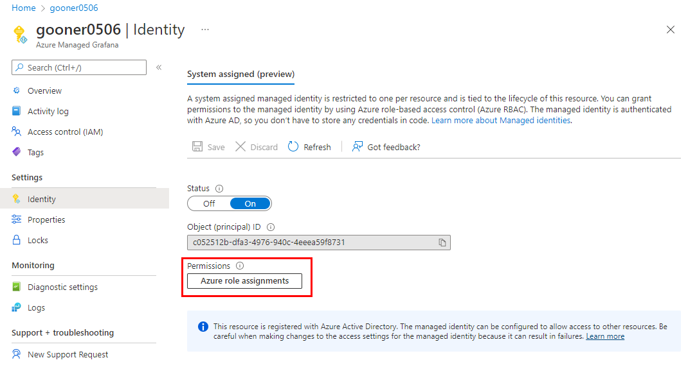Open Locks settings page
Screen dimensions: 688x376
pos(38,241)
